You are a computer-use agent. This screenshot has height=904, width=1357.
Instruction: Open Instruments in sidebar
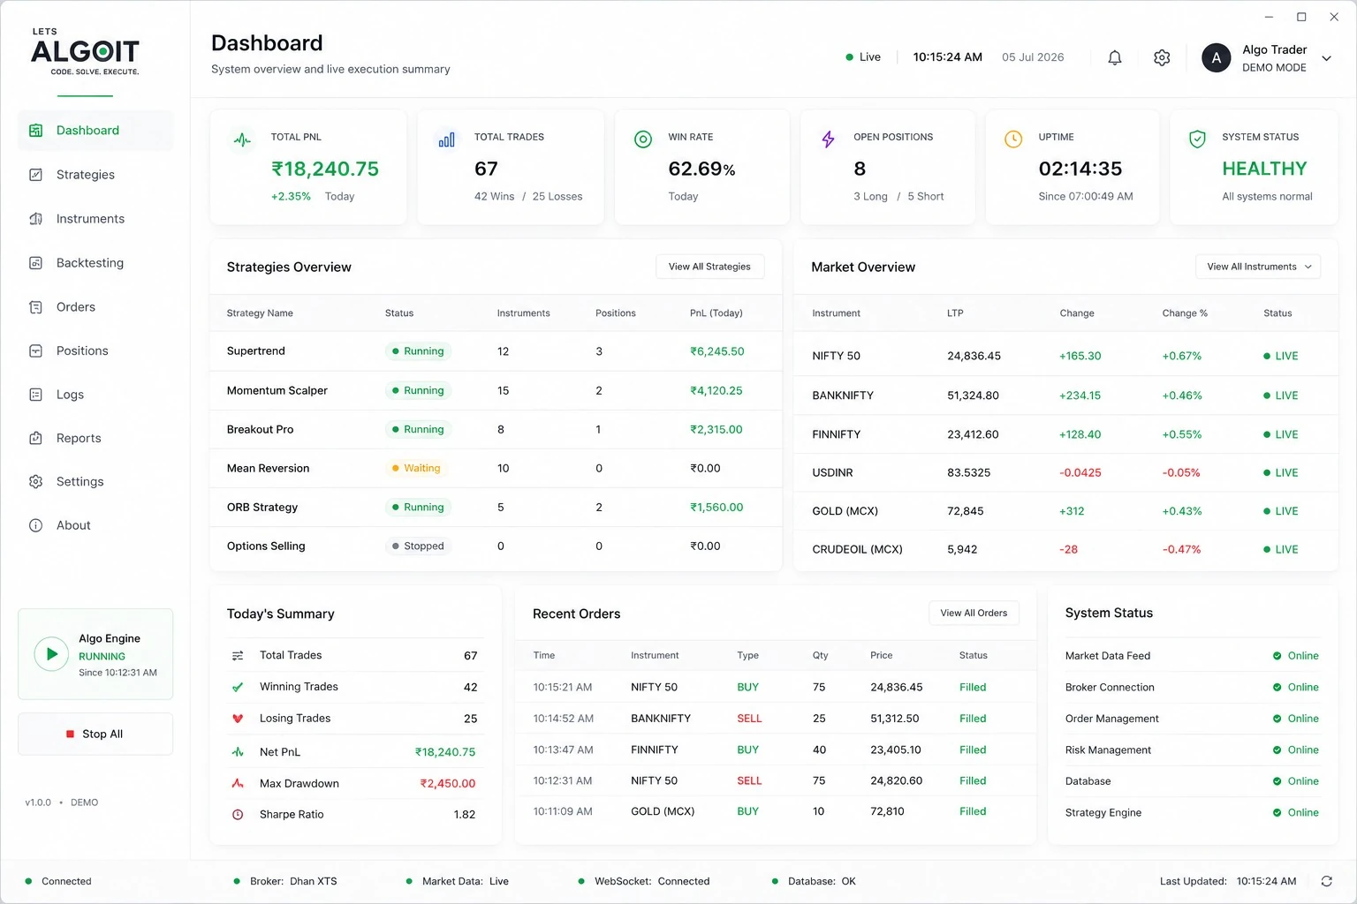tap(95, 219)
